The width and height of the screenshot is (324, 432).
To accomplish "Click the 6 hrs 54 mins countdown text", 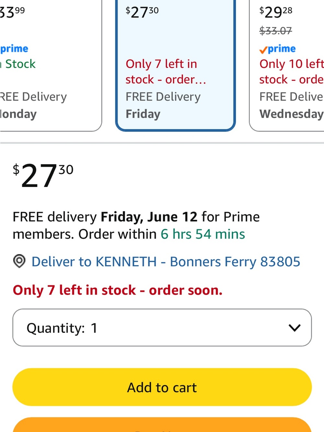I will click(x=203, y=234).
